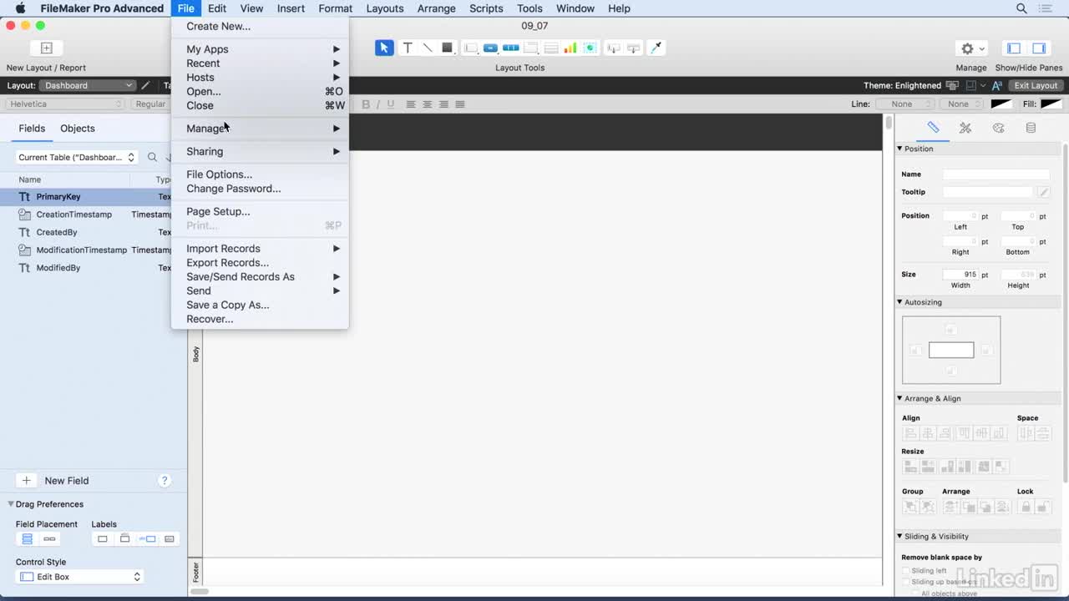1069x601 pixels.
Task: Open the Manage gear menu
Action: (x=972, y=48)
